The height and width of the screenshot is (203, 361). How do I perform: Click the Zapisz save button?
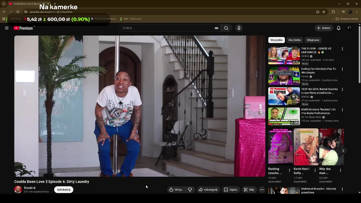(x=230, y=190)
